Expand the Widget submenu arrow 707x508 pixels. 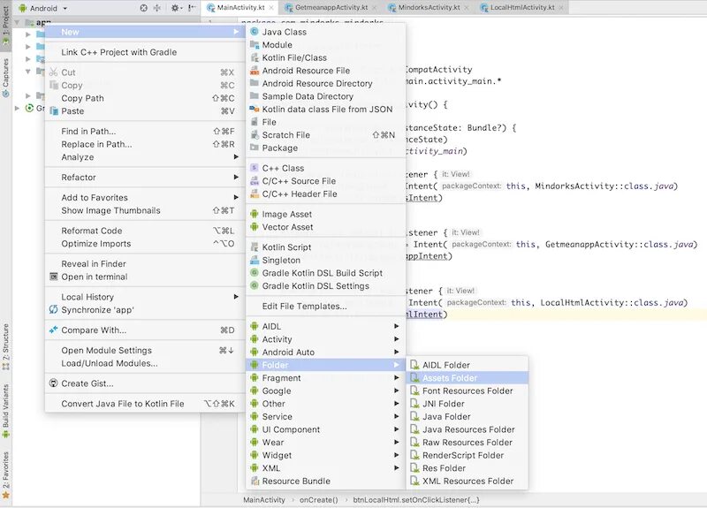[396, 455]
